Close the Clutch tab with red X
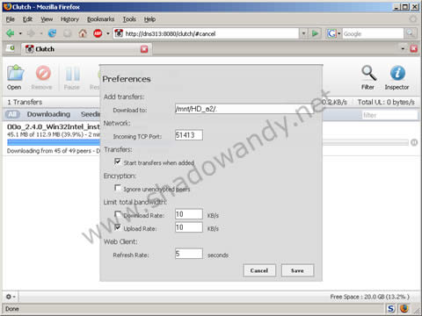422x316 pixels. 144,49
